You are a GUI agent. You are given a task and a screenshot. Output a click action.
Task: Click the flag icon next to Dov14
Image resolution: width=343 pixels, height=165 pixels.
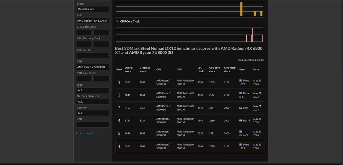click(241, 120)
